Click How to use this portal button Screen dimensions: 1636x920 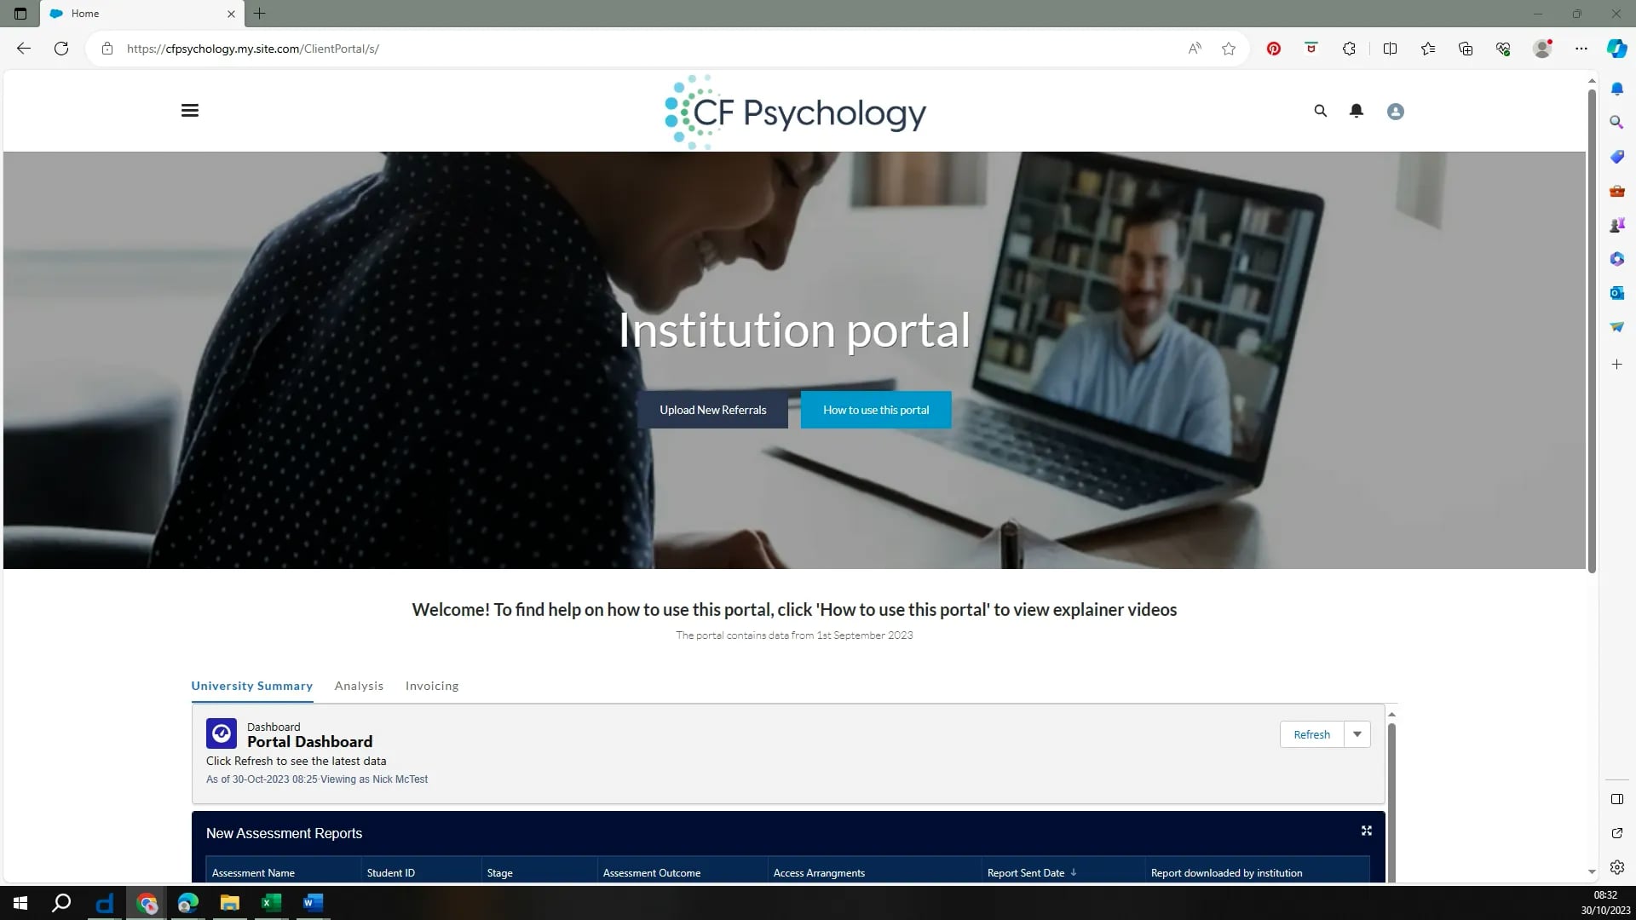(875, 409)
